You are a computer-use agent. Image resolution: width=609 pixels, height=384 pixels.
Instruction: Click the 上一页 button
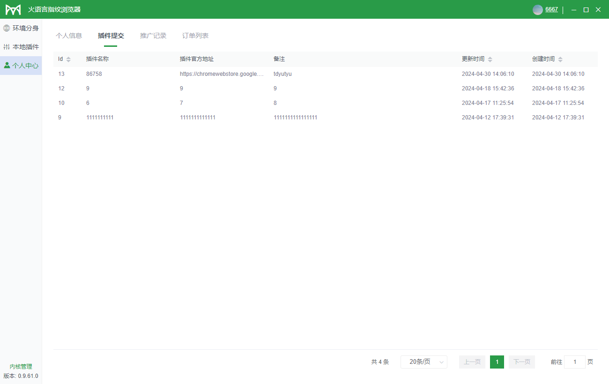472,362
